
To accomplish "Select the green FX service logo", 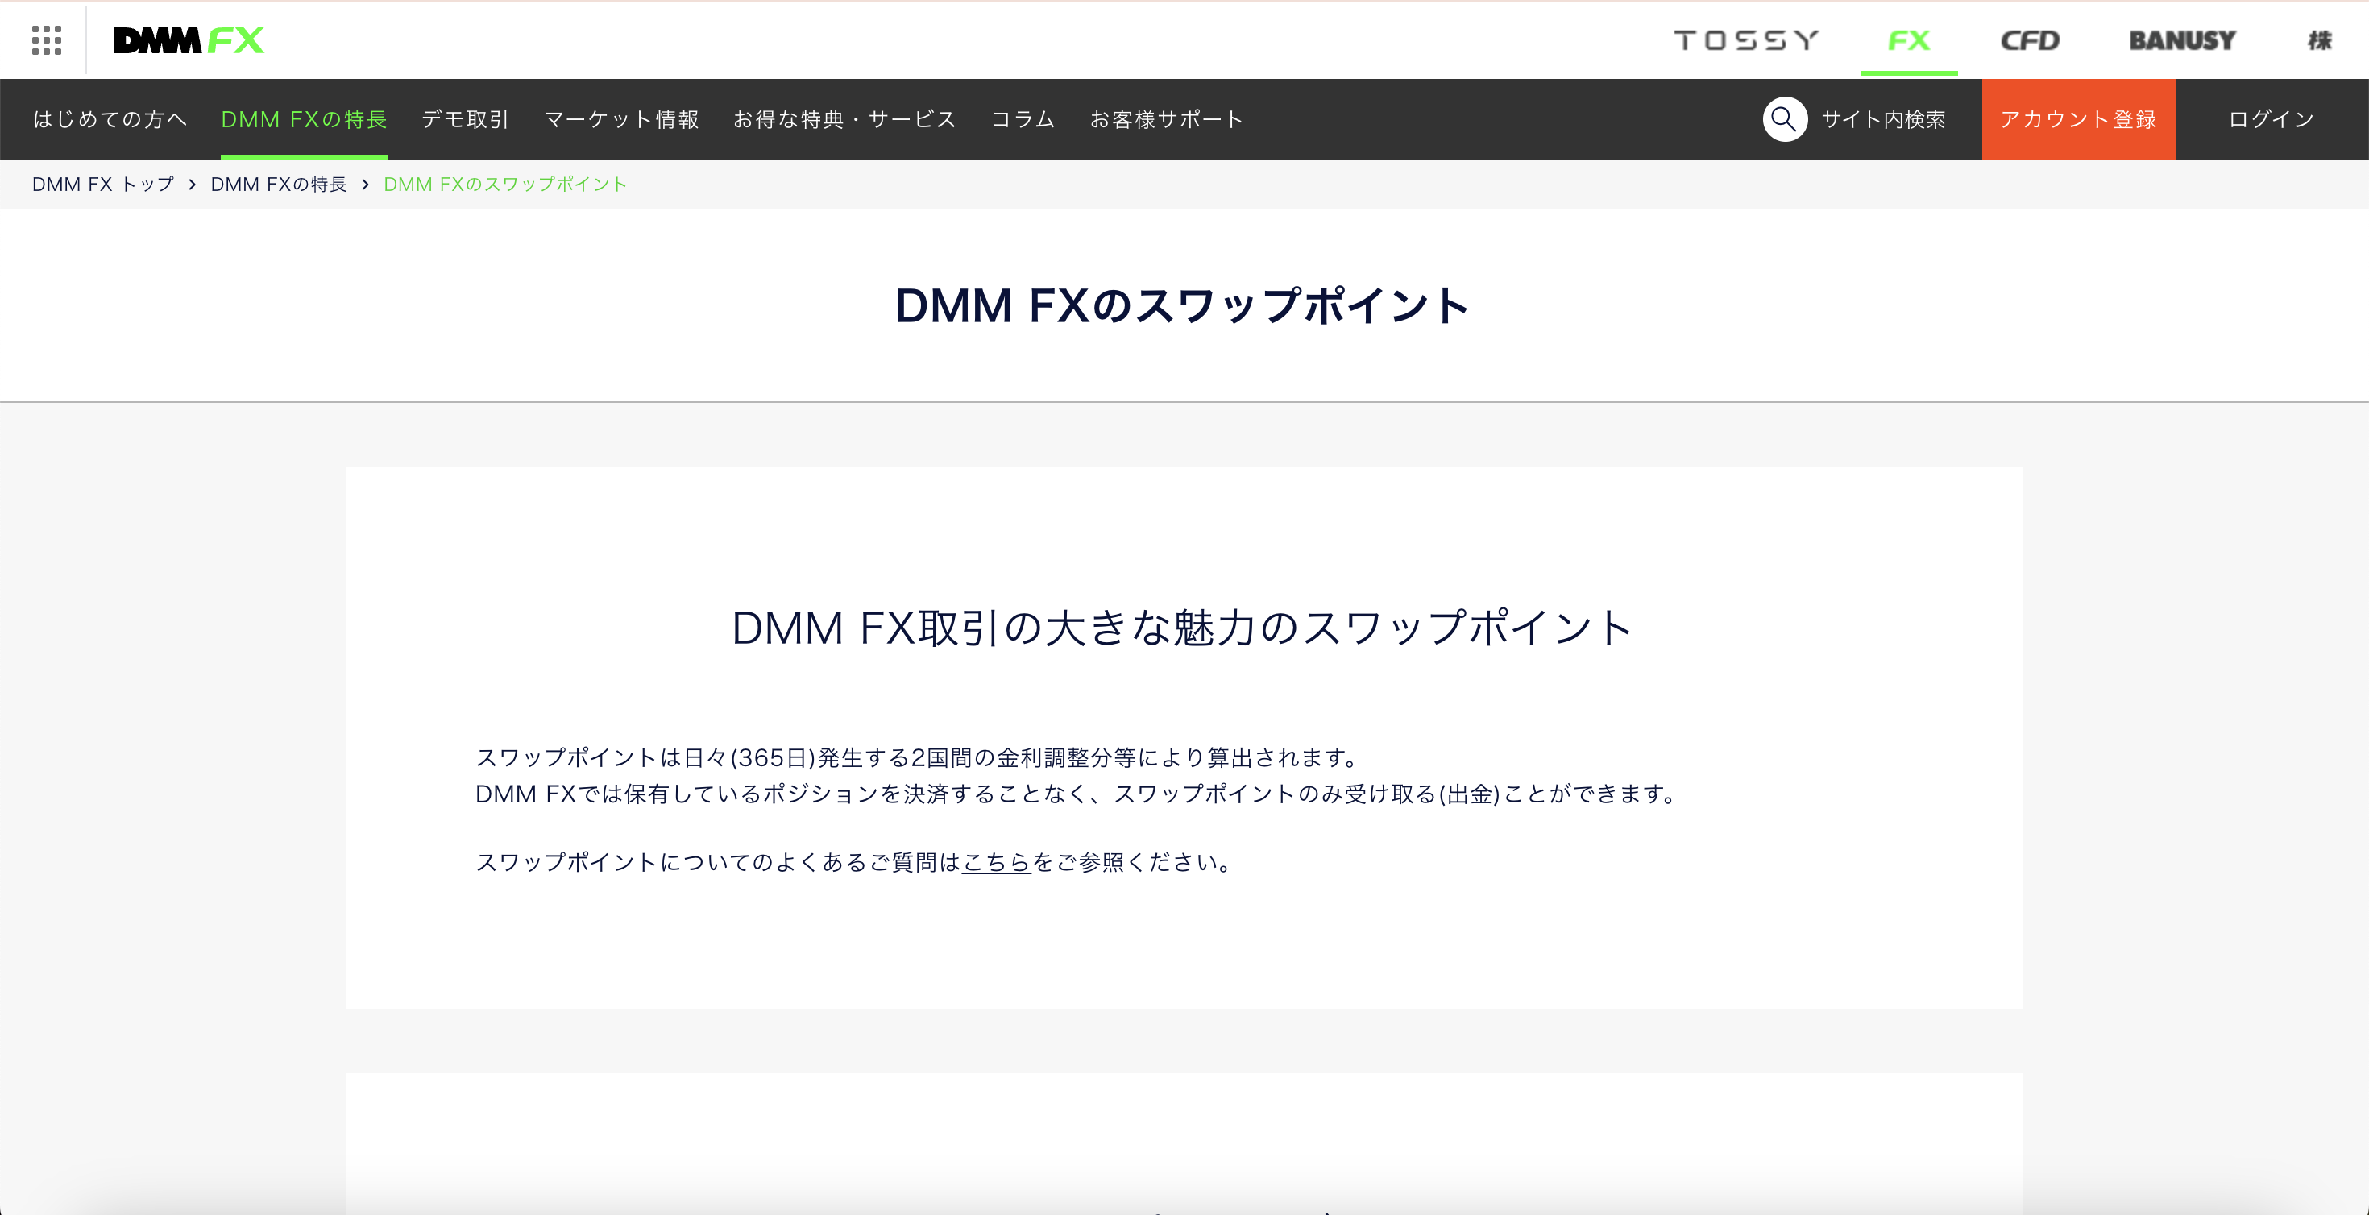I will [1908, 40].
